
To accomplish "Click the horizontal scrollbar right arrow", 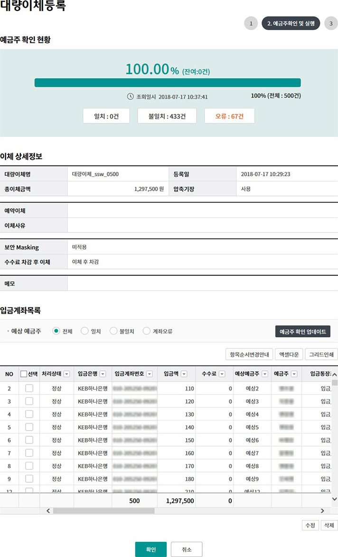I will 322,510.
